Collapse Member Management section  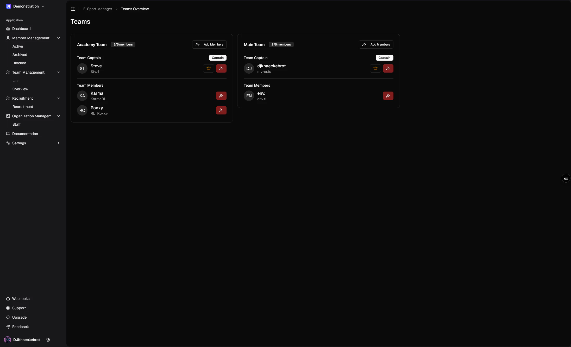pos(59,38)
